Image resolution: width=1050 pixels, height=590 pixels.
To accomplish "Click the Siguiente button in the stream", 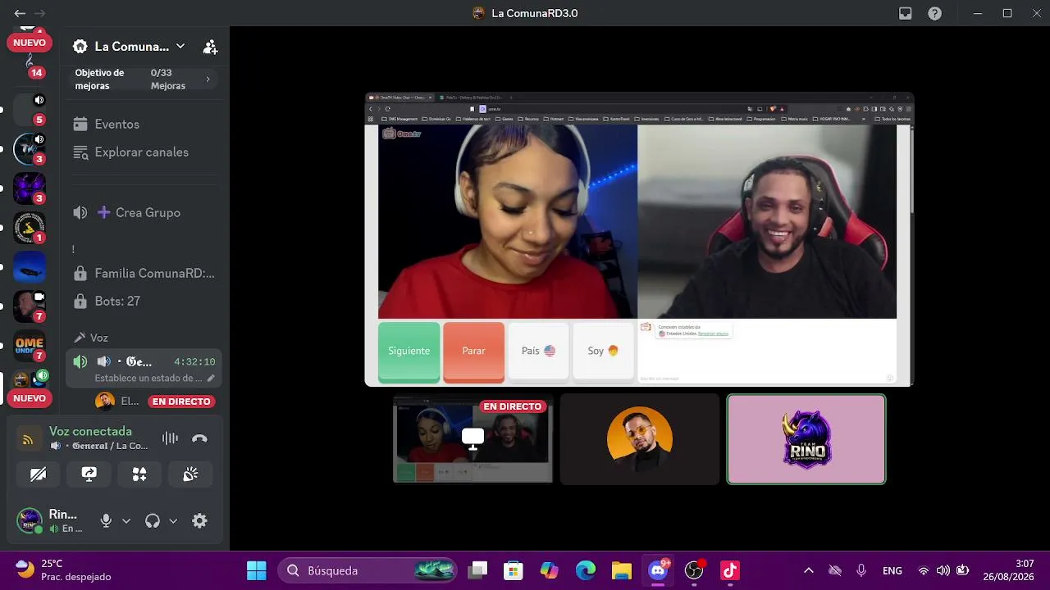I will tap(409, 352).
